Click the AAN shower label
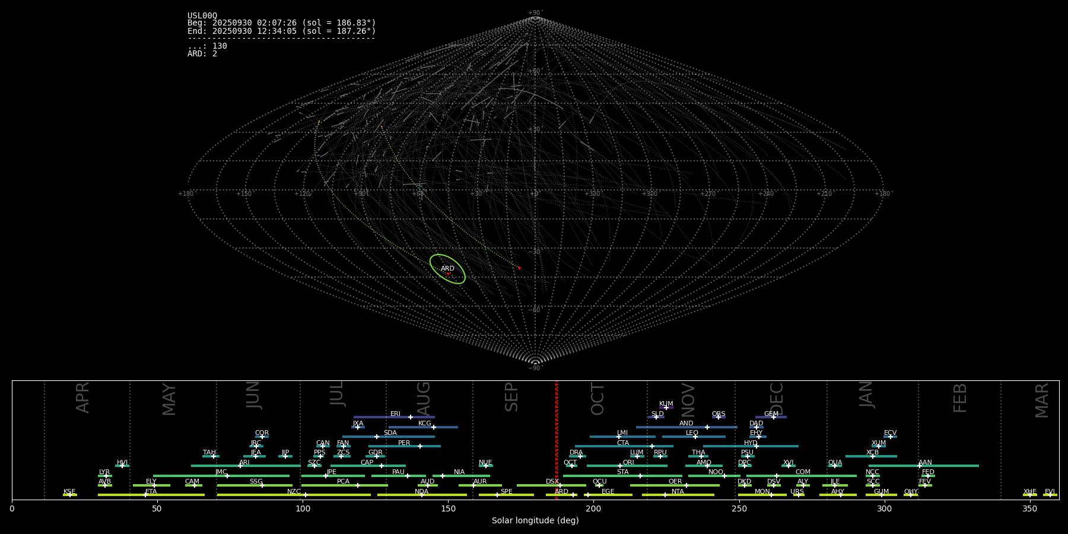Screen dimensions: 1068x534 (x=925, y=462)
